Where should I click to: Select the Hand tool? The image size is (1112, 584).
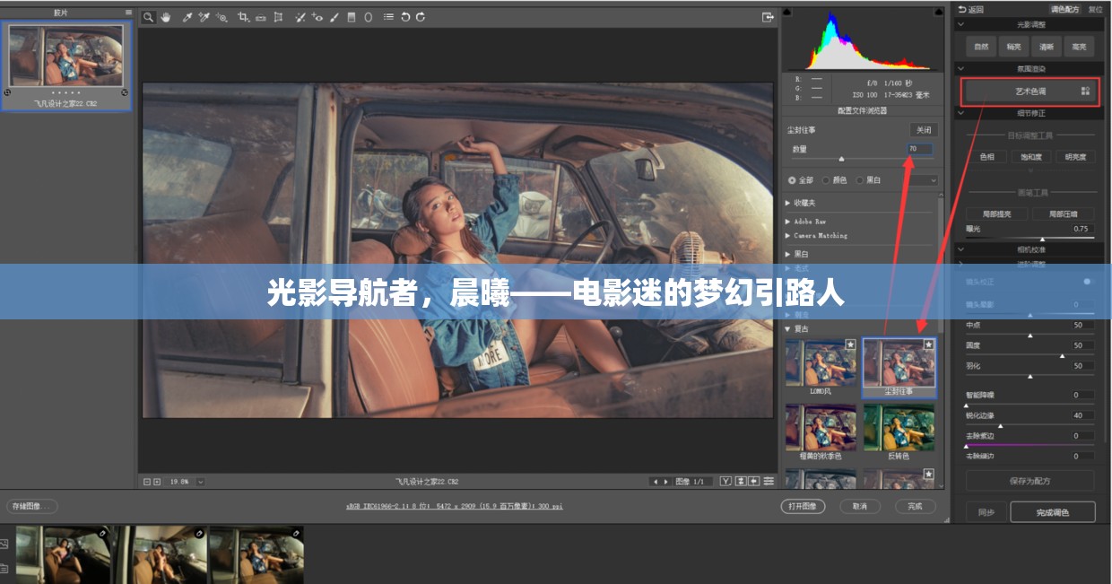tap(166, 17)
